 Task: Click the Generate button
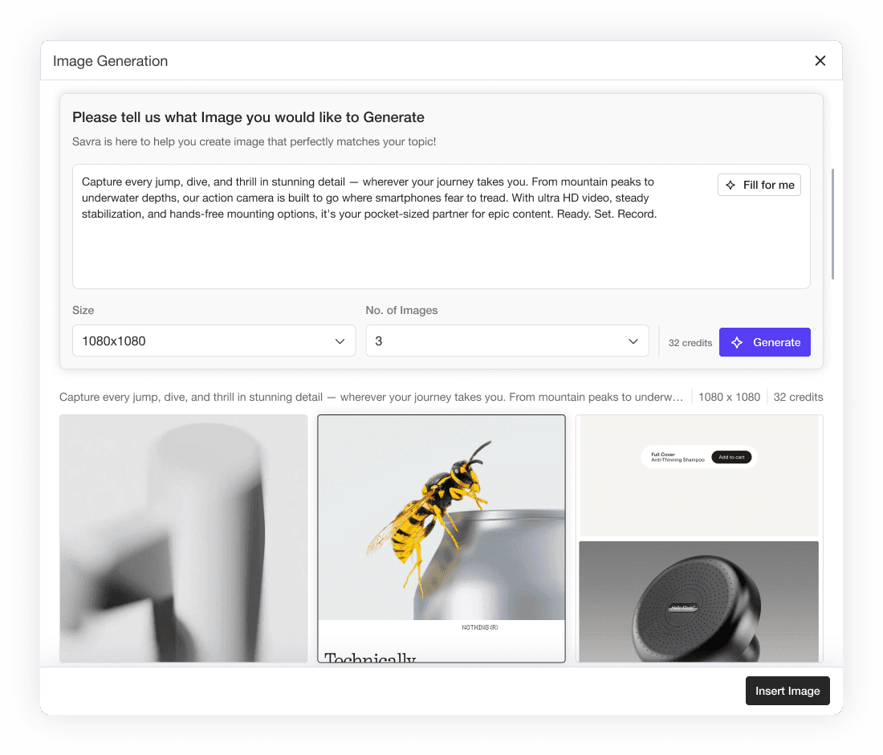(765, 342)
